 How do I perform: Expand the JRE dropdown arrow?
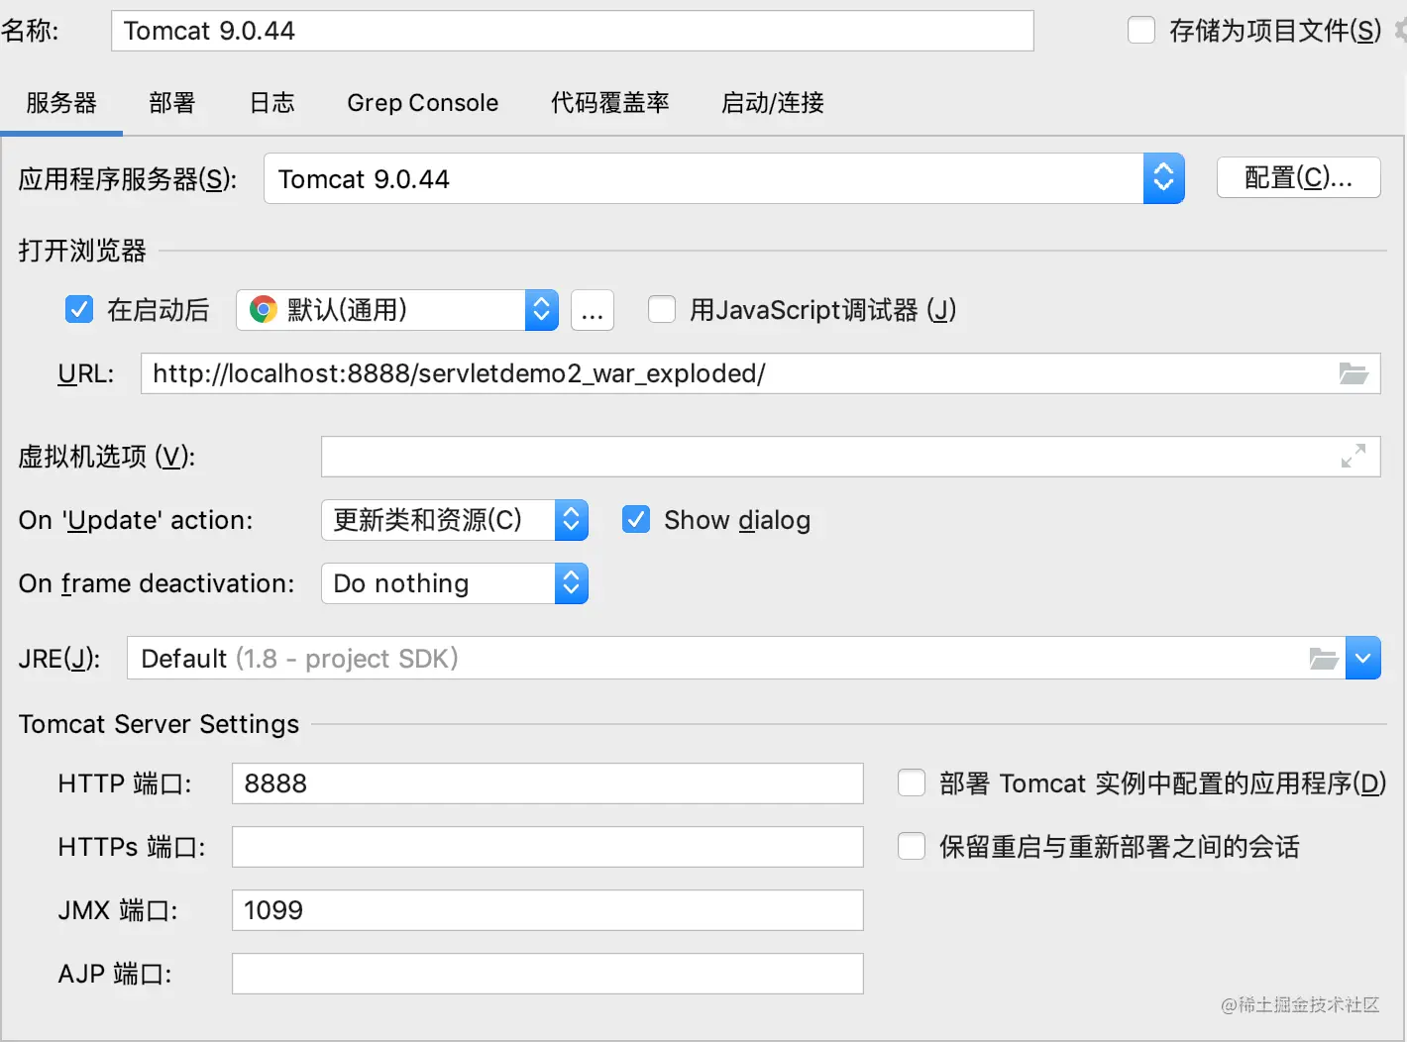point(1363,659)
